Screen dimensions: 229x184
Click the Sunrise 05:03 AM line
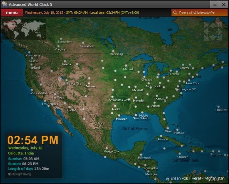24,159
